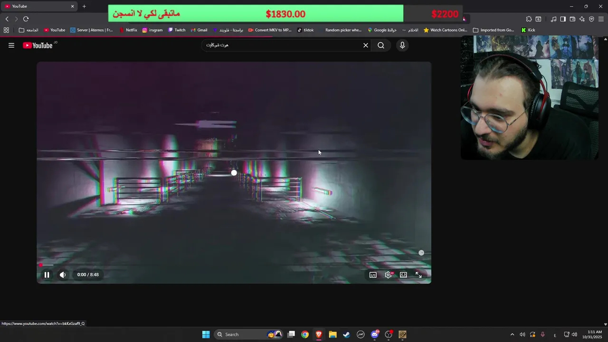608x342 pixels.
Task: Expand the Imported from Go... folder
Action: pos(494,30)
